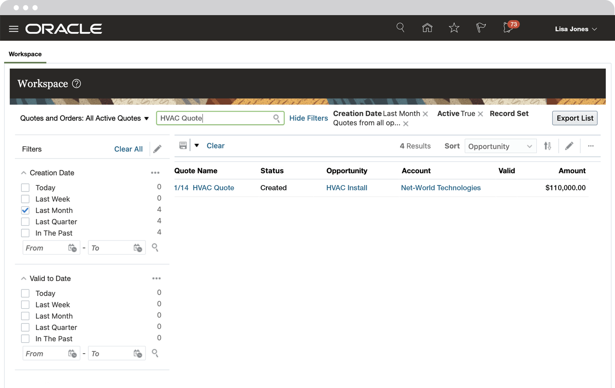Screen dimensions: 615x388
Task: Click the Filters pencil edit icon
Action: (157, 149)
